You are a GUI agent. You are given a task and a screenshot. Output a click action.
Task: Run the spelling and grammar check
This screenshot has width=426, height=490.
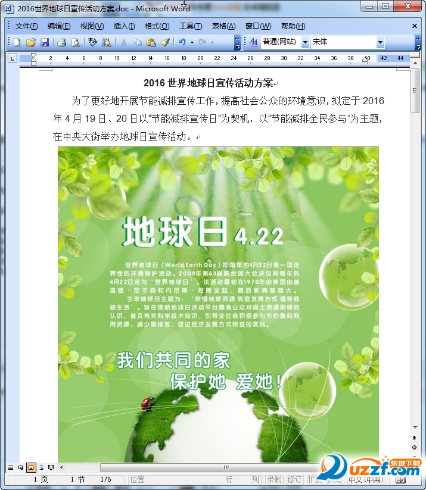(x=92, y=42)
